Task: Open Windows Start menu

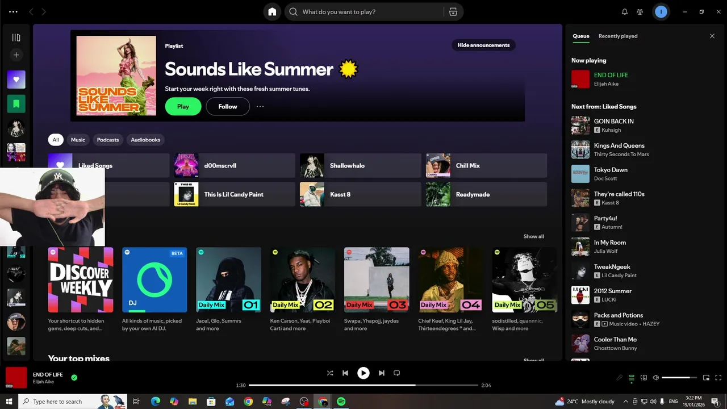Action: 9,402
